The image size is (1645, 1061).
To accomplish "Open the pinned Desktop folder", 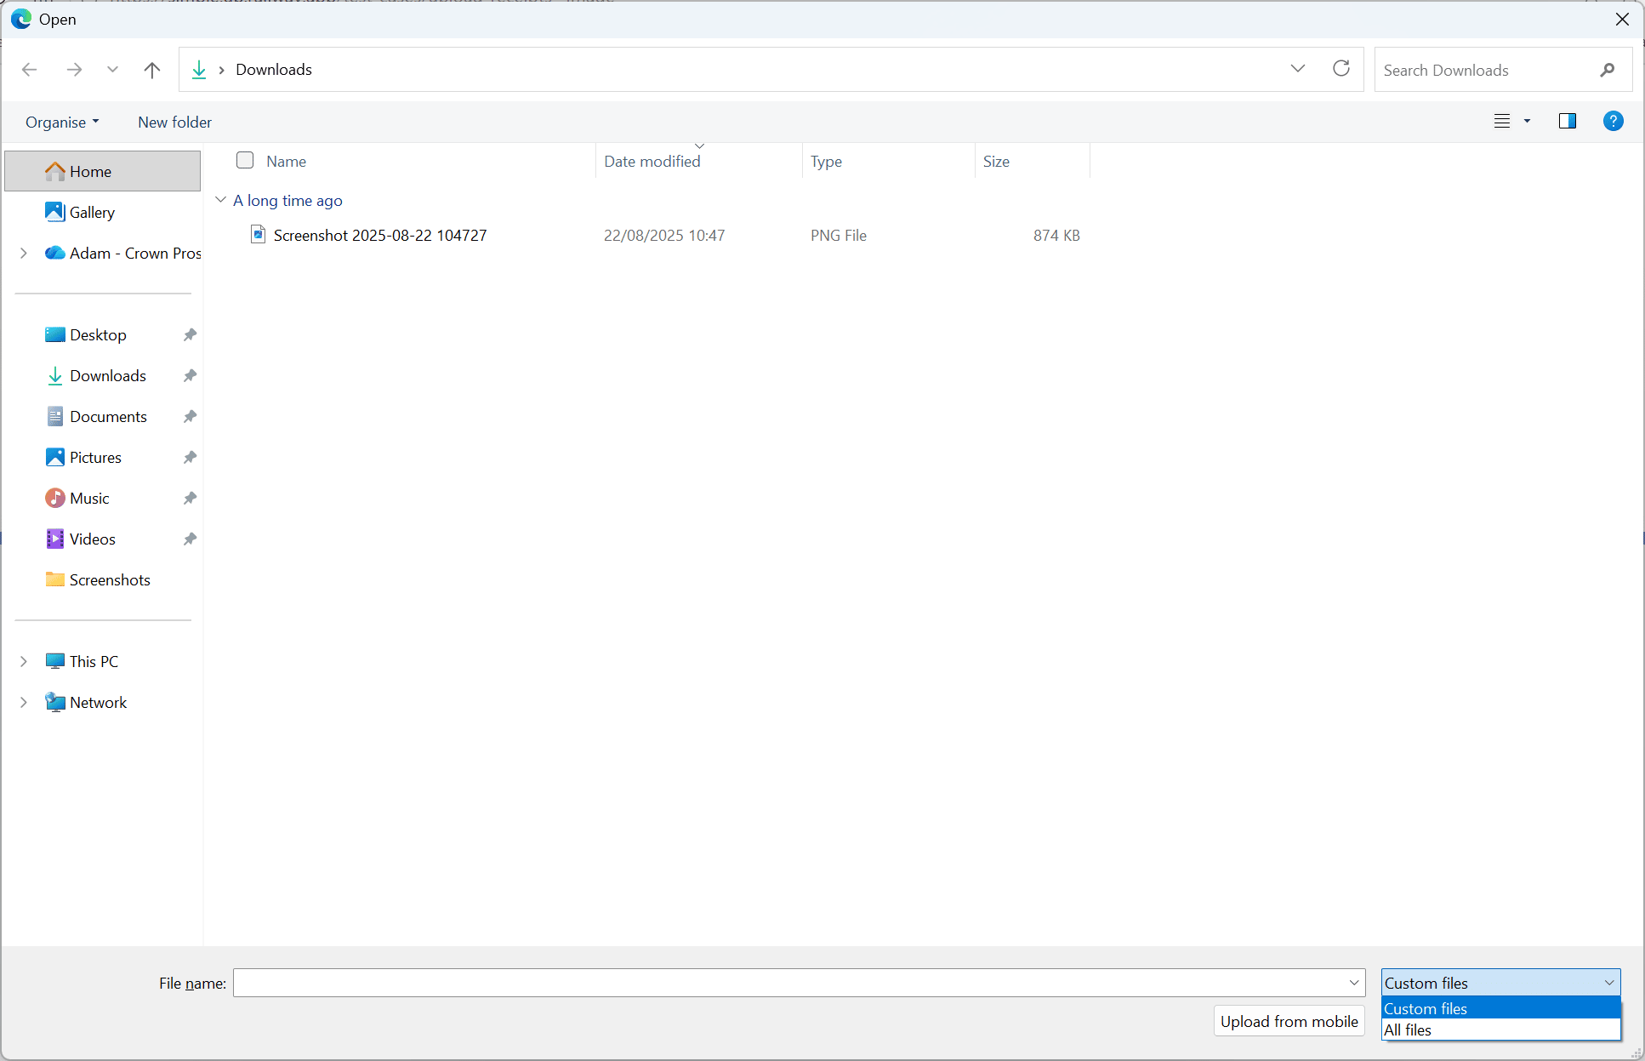I will click(98, 335).
